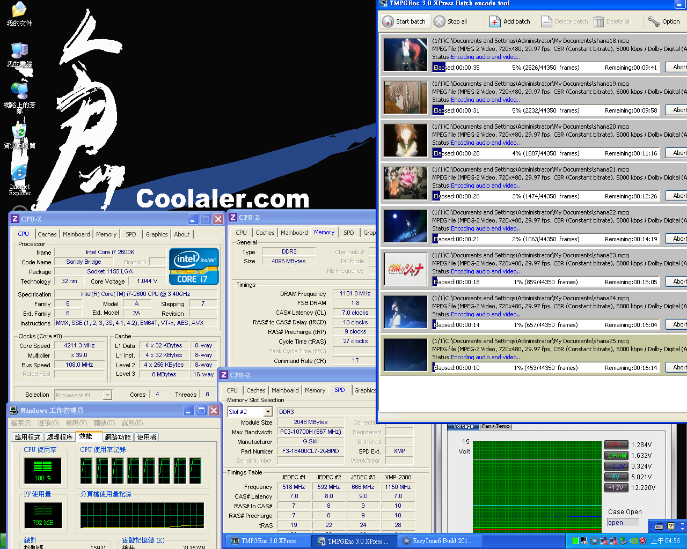Click the language bar keyboard icon
This screenshot has height=549, width=687.
[659, 526]
